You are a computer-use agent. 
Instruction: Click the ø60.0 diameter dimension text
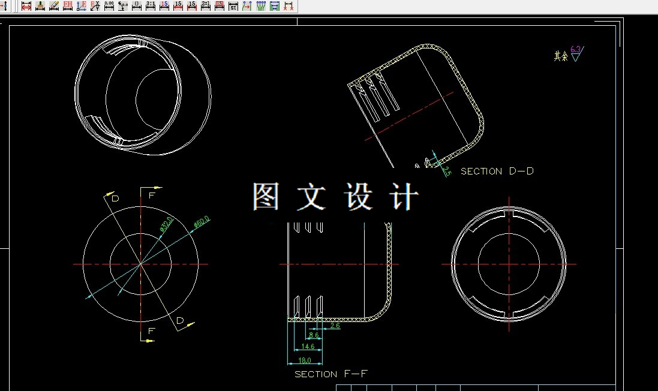202,222
